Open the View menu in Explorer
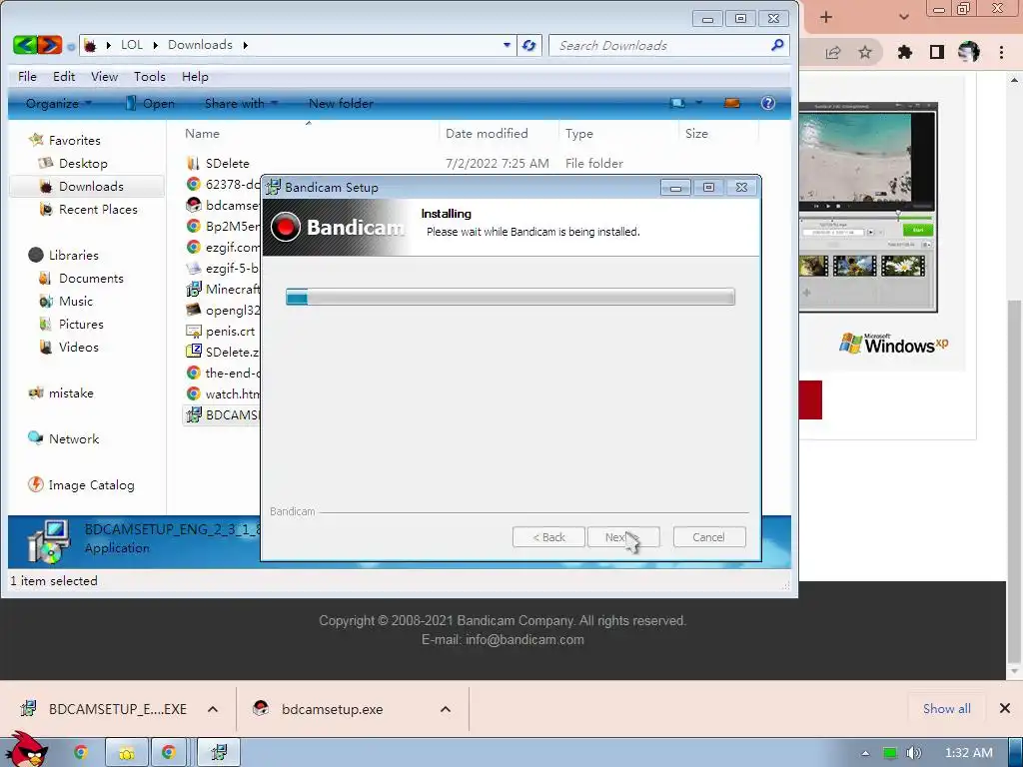The width and height of the screenshot is (1023, 767). pyautogui.click(x=104, y=76)
